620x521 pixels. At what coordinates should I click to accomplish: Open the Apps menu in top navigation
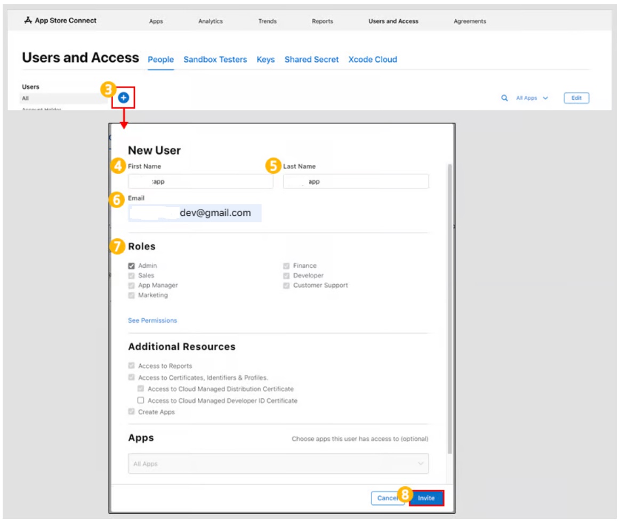pos(156,21)
